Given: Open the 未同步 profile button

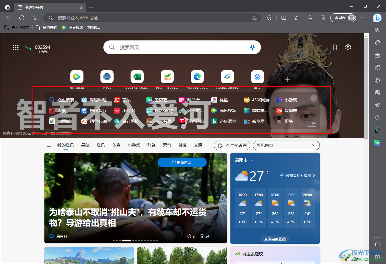Looking at the screenshot, I should click(343, 18).
